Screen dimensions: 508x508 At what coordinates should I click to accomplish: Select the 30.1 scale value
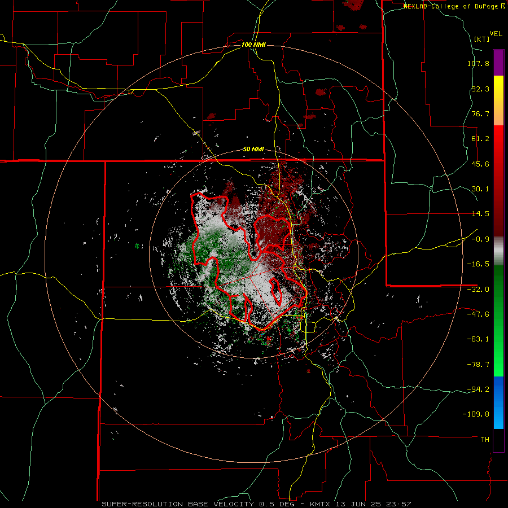click(480, 189)
